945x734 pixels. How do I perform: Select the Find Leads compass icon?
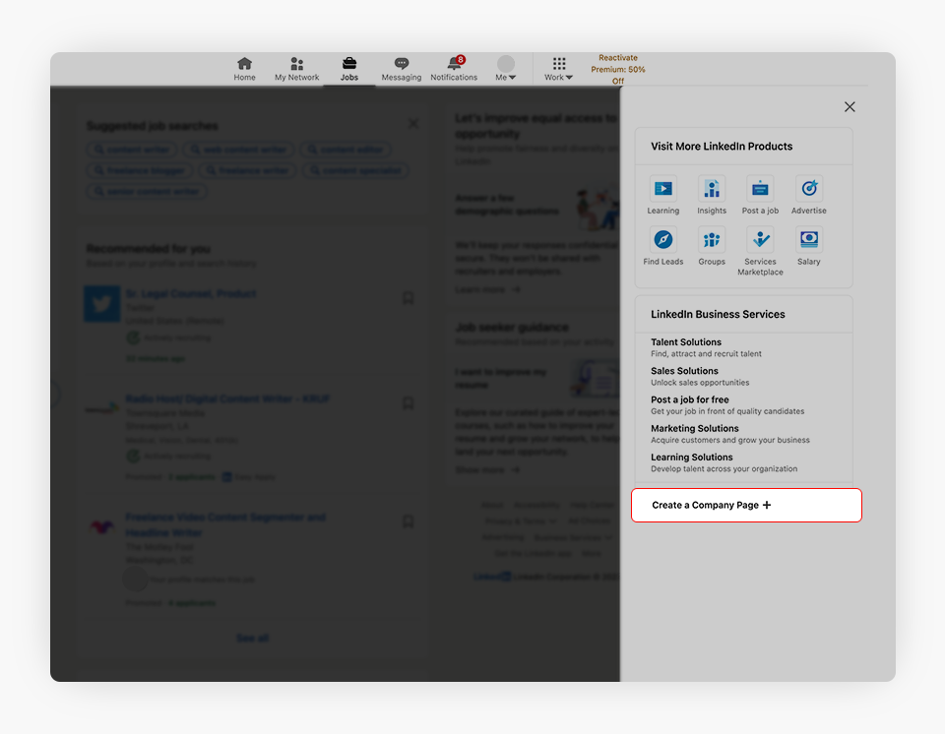click(x=662, y=240)
